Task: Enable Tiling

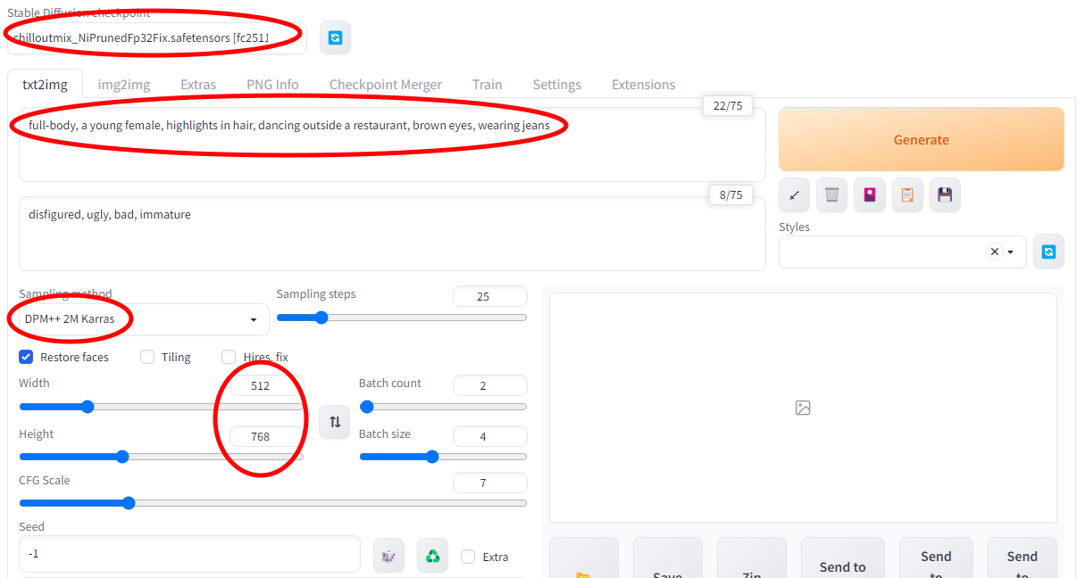Action: tap(146, 357)
